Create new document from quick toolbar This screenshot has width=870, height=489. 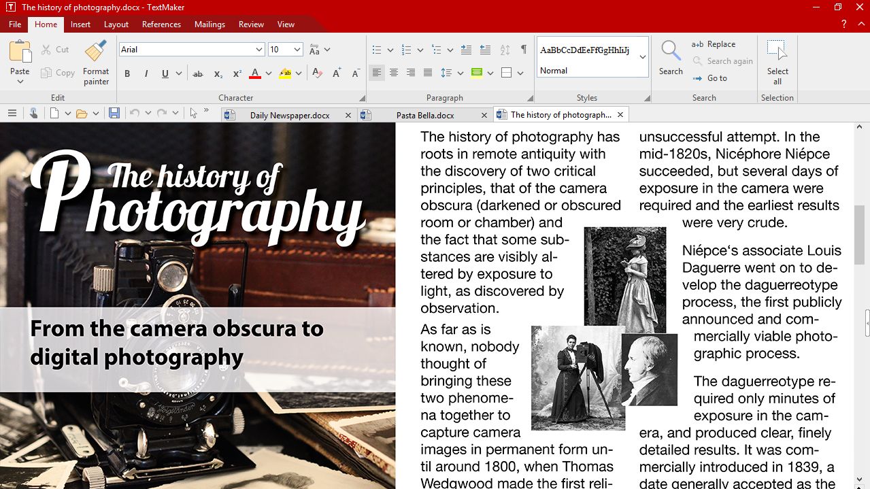(54, 114)
